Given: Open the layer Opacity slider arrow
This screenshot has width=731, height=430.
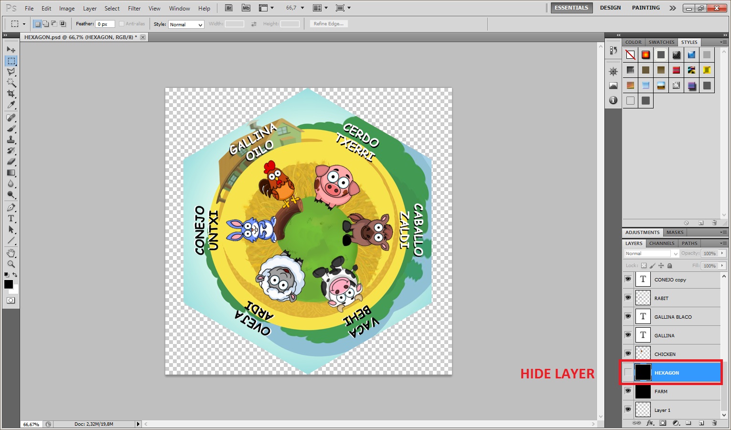Looking at the screenshot, I should pyautogui.click(x=722, y=254).
